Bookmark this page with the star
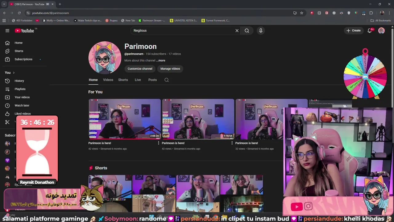Viewport: 394px width, 222px height. click(302, 13)
